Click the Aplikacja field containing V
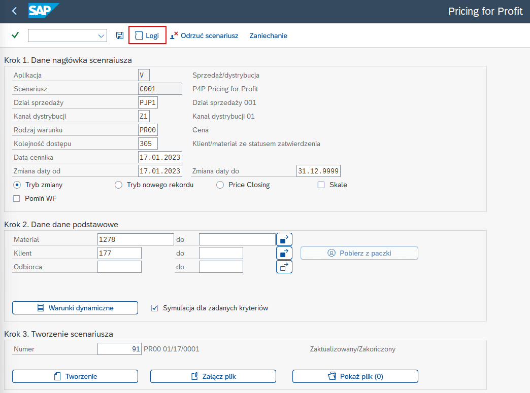 pos(144,75)
